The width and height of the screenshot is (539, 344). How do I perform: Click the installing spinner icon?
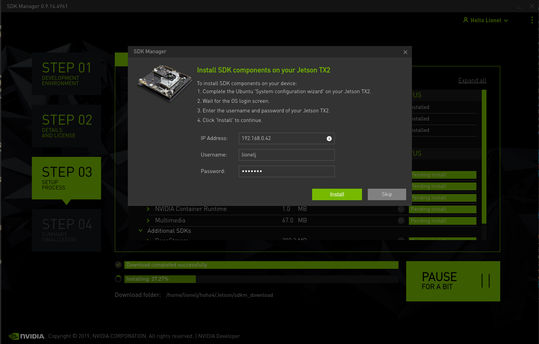coord(118,279)
